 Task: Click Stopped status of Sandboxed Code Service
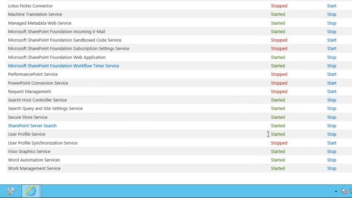point(279,40)
